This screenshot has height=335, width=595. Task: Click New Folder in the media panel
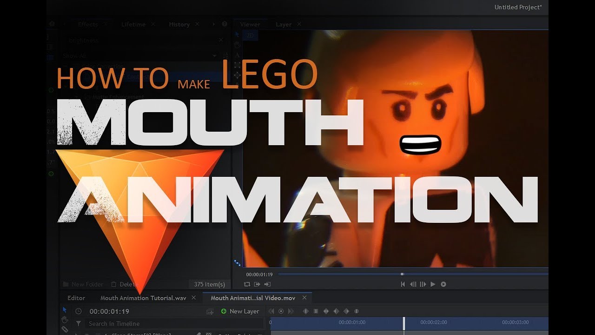pos(83,284)
